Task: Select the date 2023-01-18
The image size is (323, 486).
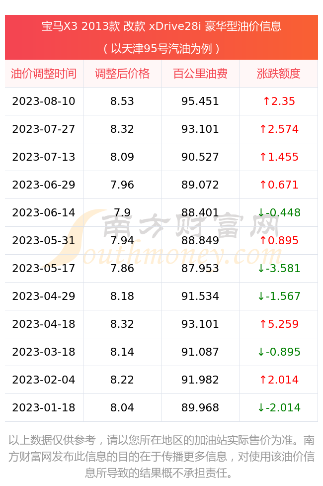Action: (x=44, y=408)
